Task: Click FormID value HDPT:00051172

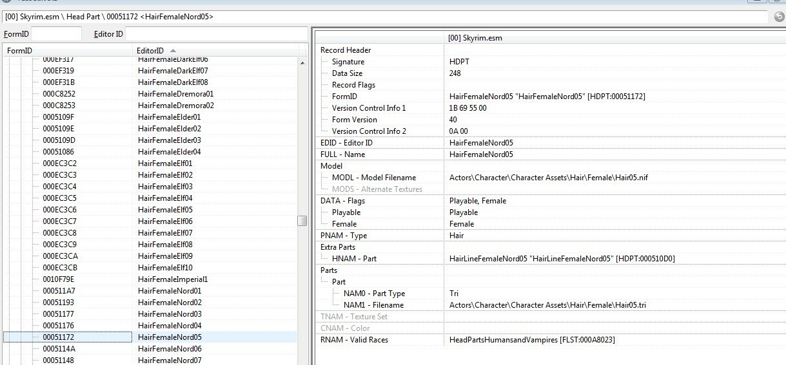Action: (x=547, y=97)
